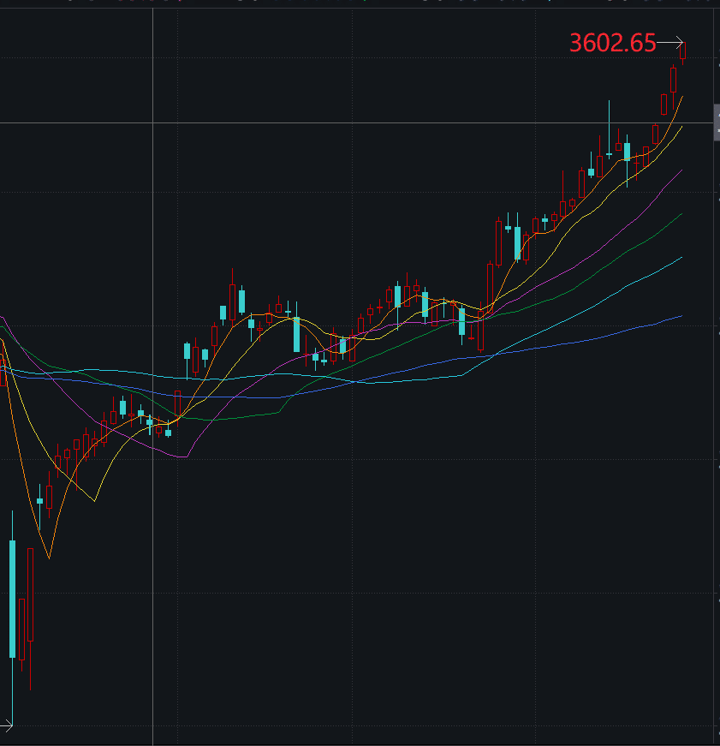Click the low-point arrow at bottom-left corner

click(x=6, y=726)
